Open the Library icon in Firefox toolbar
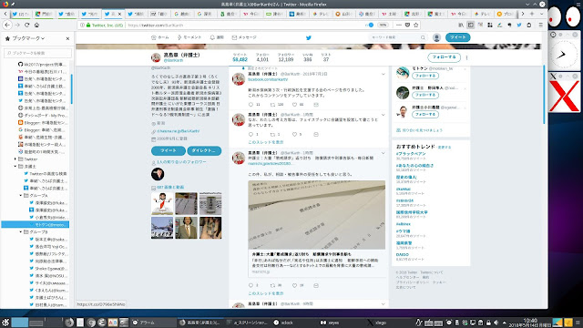This screenshot has width=583, height=328. pyautogui.click(x=461, y=25)
